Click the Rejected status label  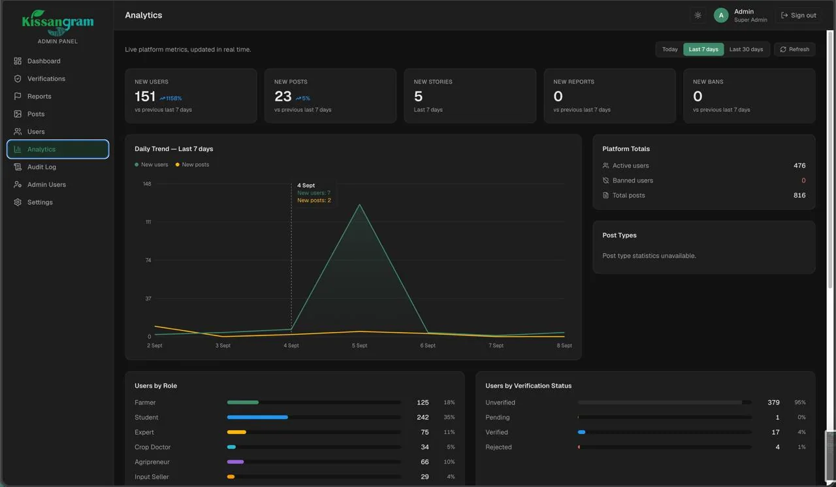click(498, 447)
